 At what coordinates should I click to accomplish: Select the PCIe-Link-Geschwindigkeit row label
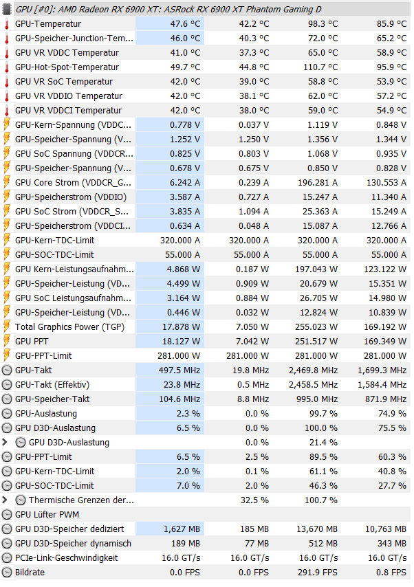(66, 558)
